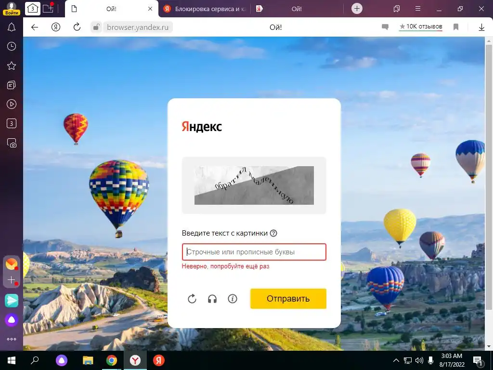Open Google Chrome from taskbar
The image size is (493, 370).
pos(112,360)
